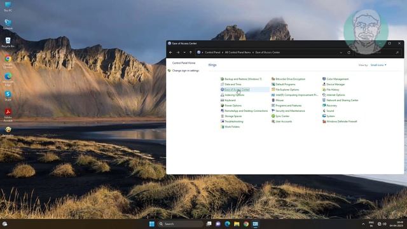Open Recovery
Screen dimensions: 407x229
(329, 106)
